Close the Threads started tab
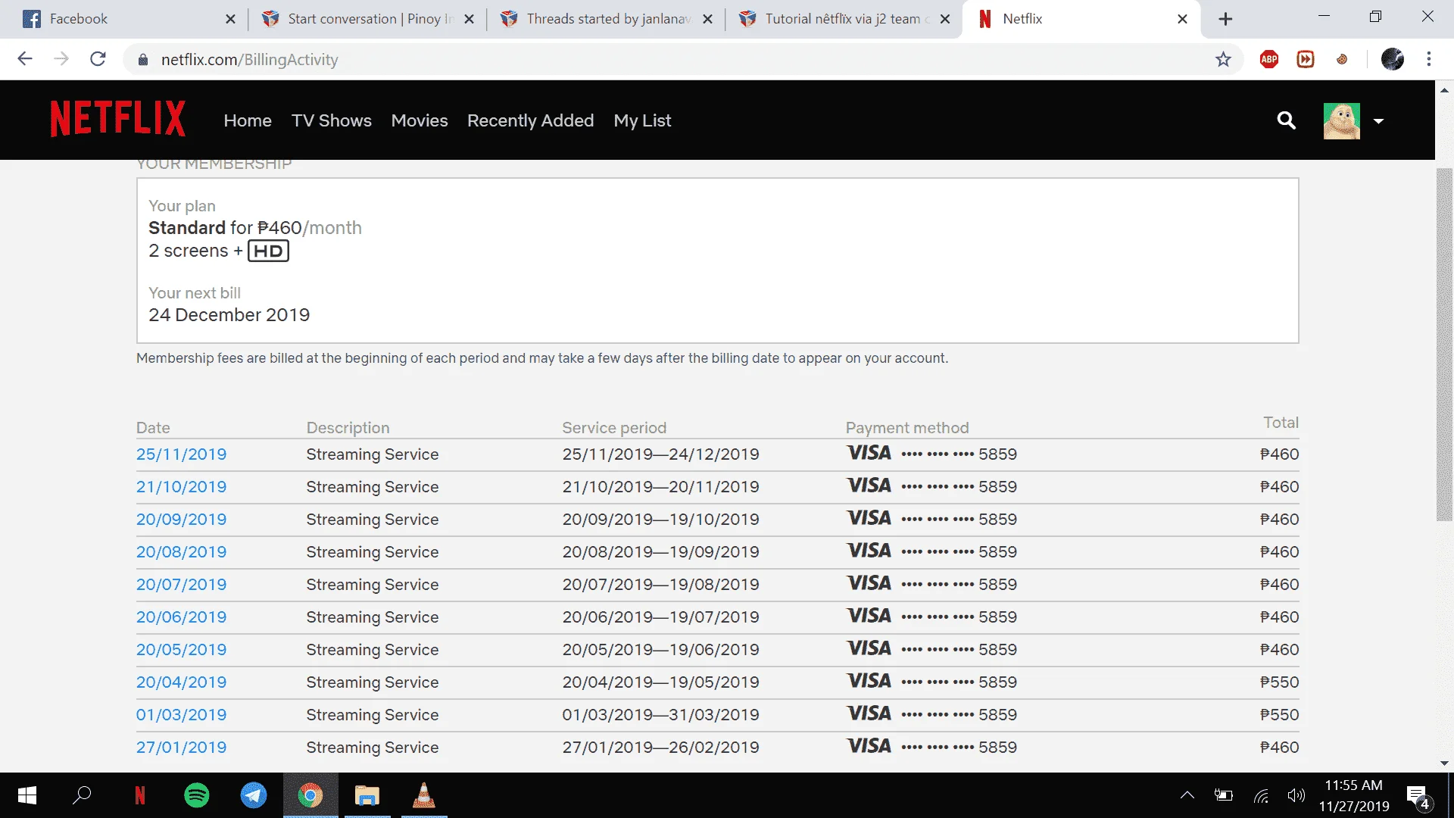 coord(707,19)
